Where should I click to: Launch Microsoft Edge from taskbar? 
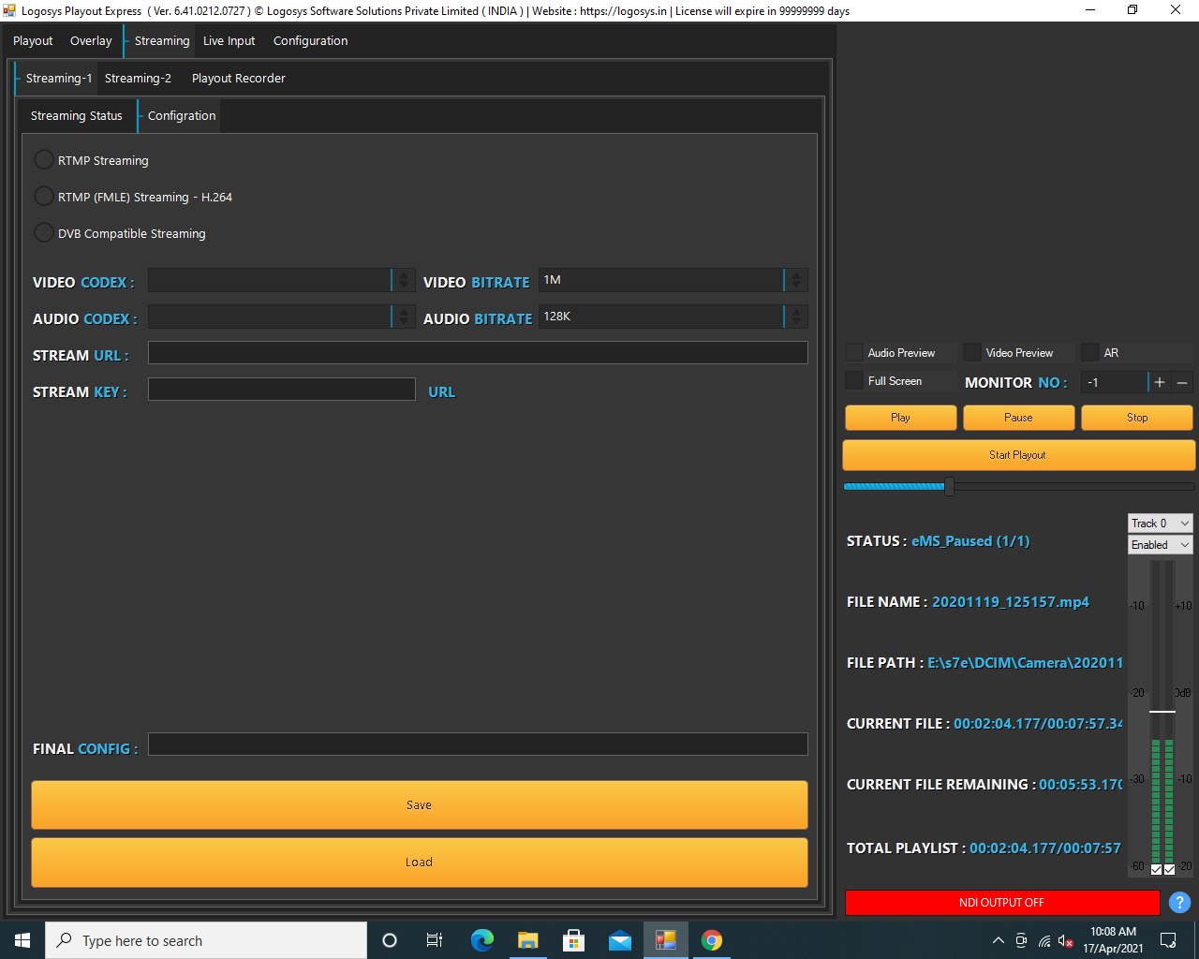coord(481,940)
